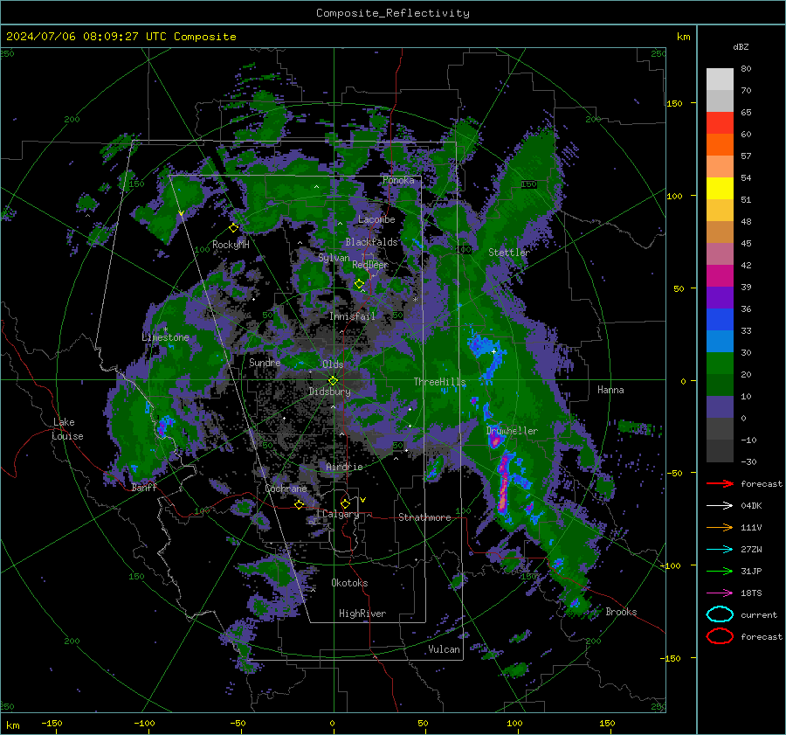Click the red 65 dBZ color swatch
786x735 pixels.
(x=720, y=122)
